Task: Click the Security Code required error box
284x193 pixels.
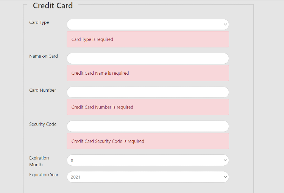Action: point(108,141)
